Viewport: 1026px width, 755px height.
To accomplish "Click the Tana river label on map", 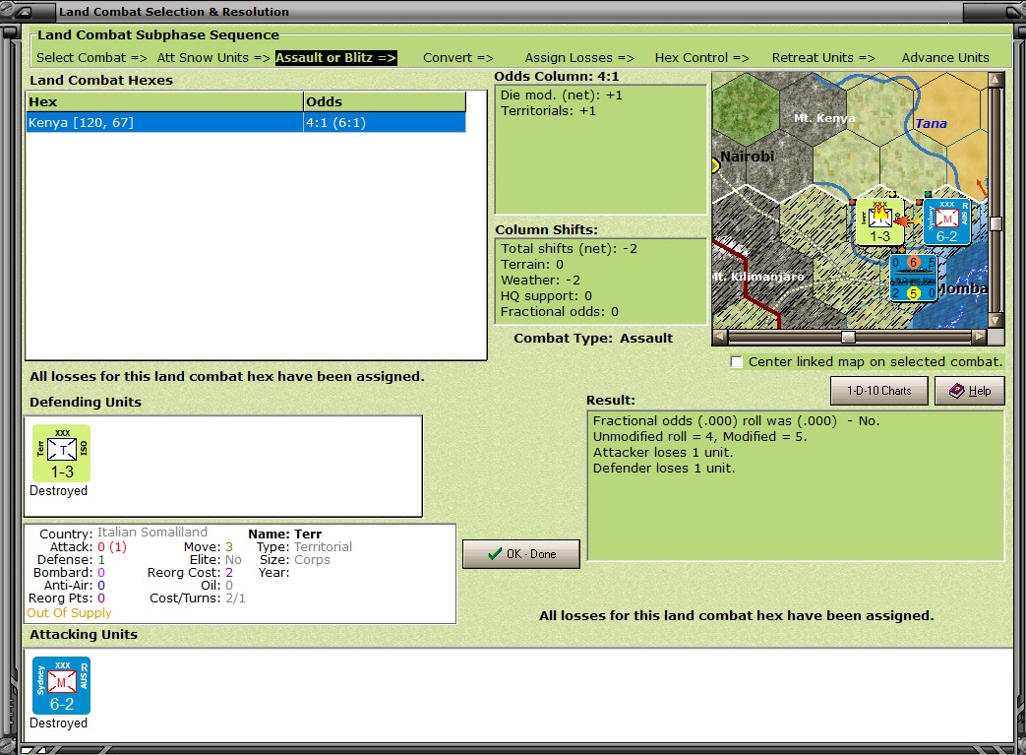I will pyautogui.click(x=931, y=123).
